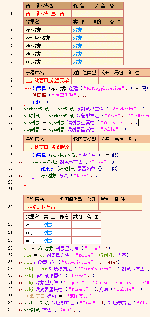
Task: Click the 返回值类型 header above __启动窗口_创建完毕
Action: 85,72
